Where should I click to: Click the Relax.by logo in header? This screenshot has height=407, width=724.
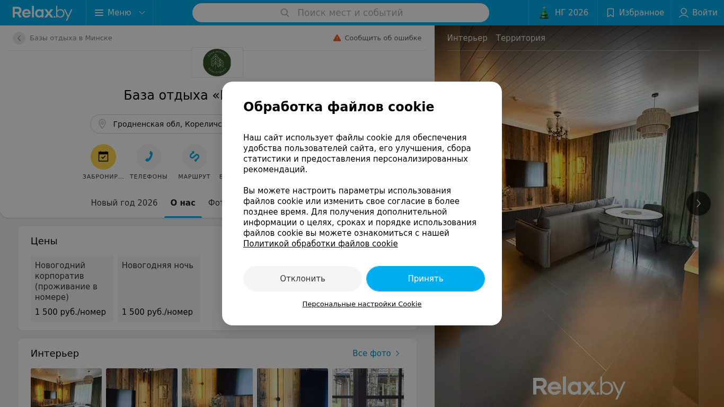pos(42,13)
